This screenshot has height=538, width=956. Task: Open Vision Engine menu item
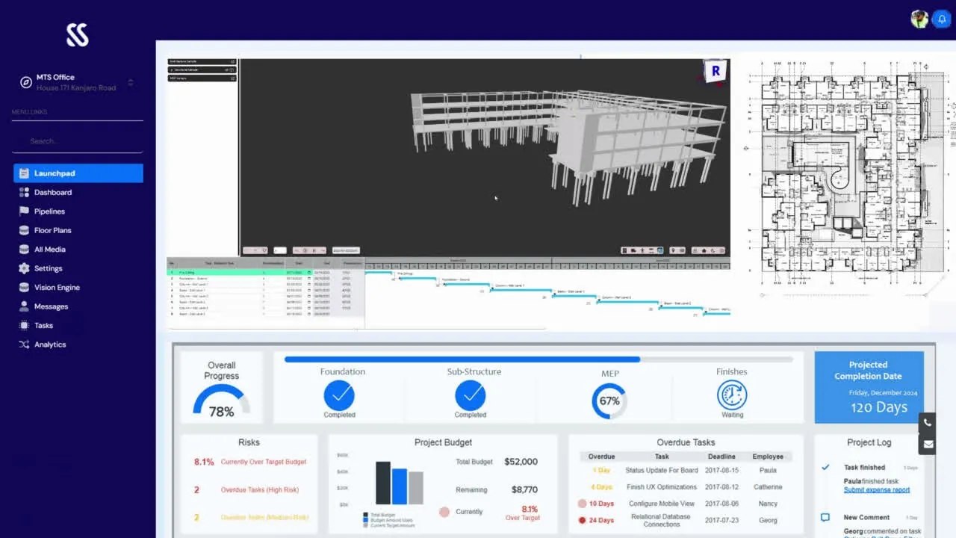point(57,288)
